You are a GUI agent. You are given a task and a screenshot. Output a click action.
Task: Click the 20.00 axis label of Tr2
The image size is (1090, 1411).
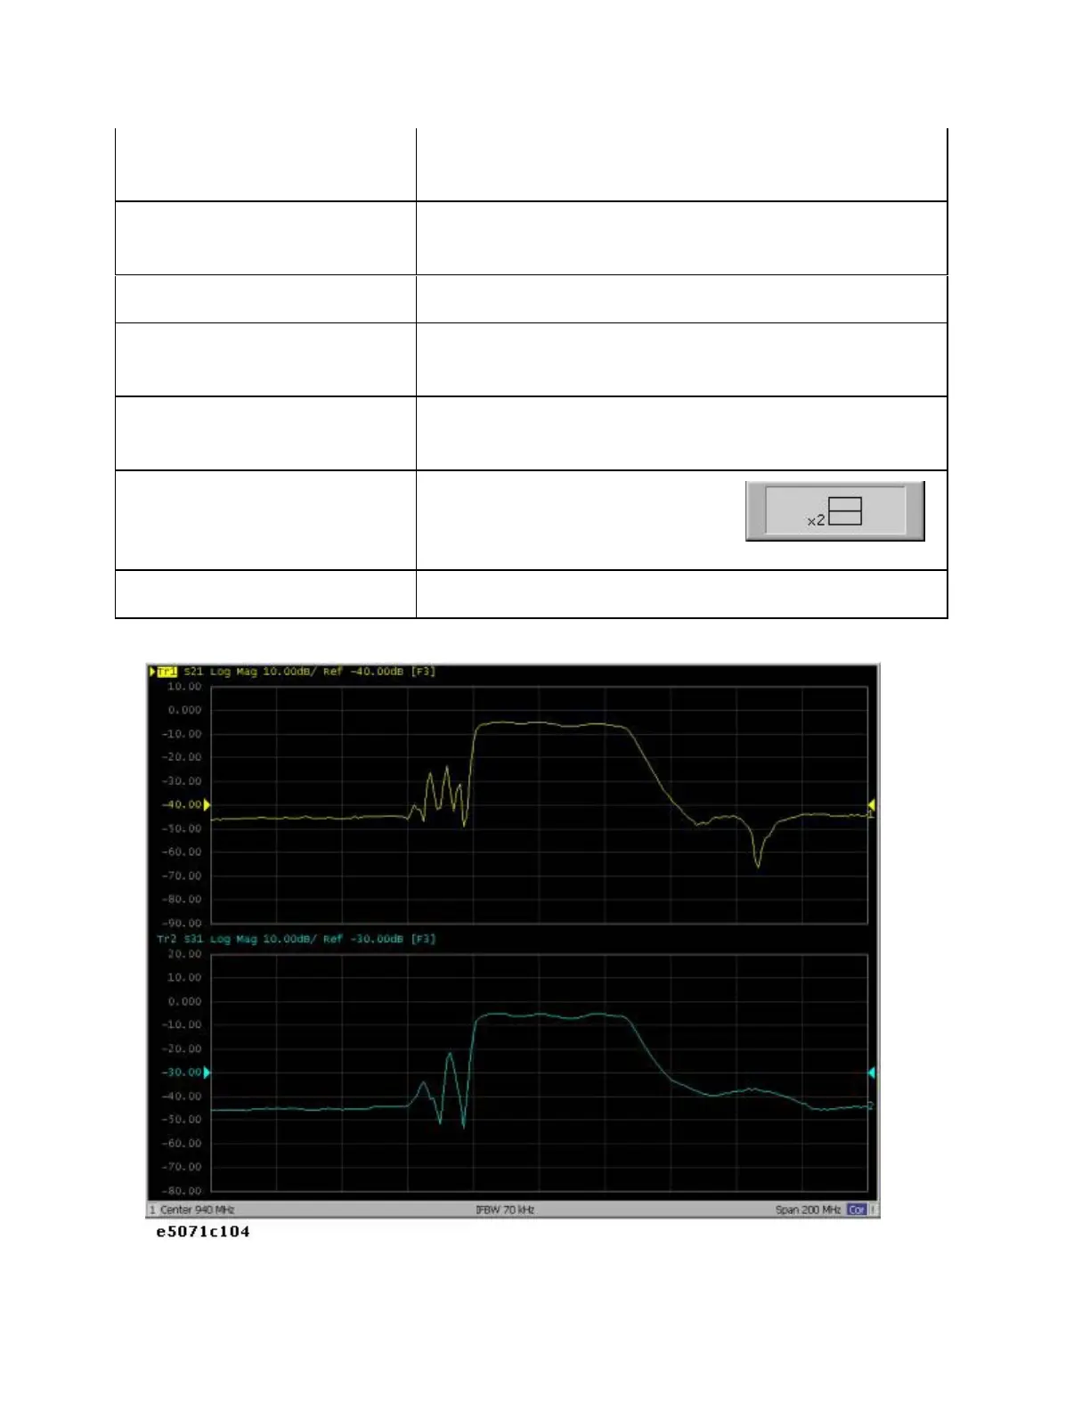[185, 954]
